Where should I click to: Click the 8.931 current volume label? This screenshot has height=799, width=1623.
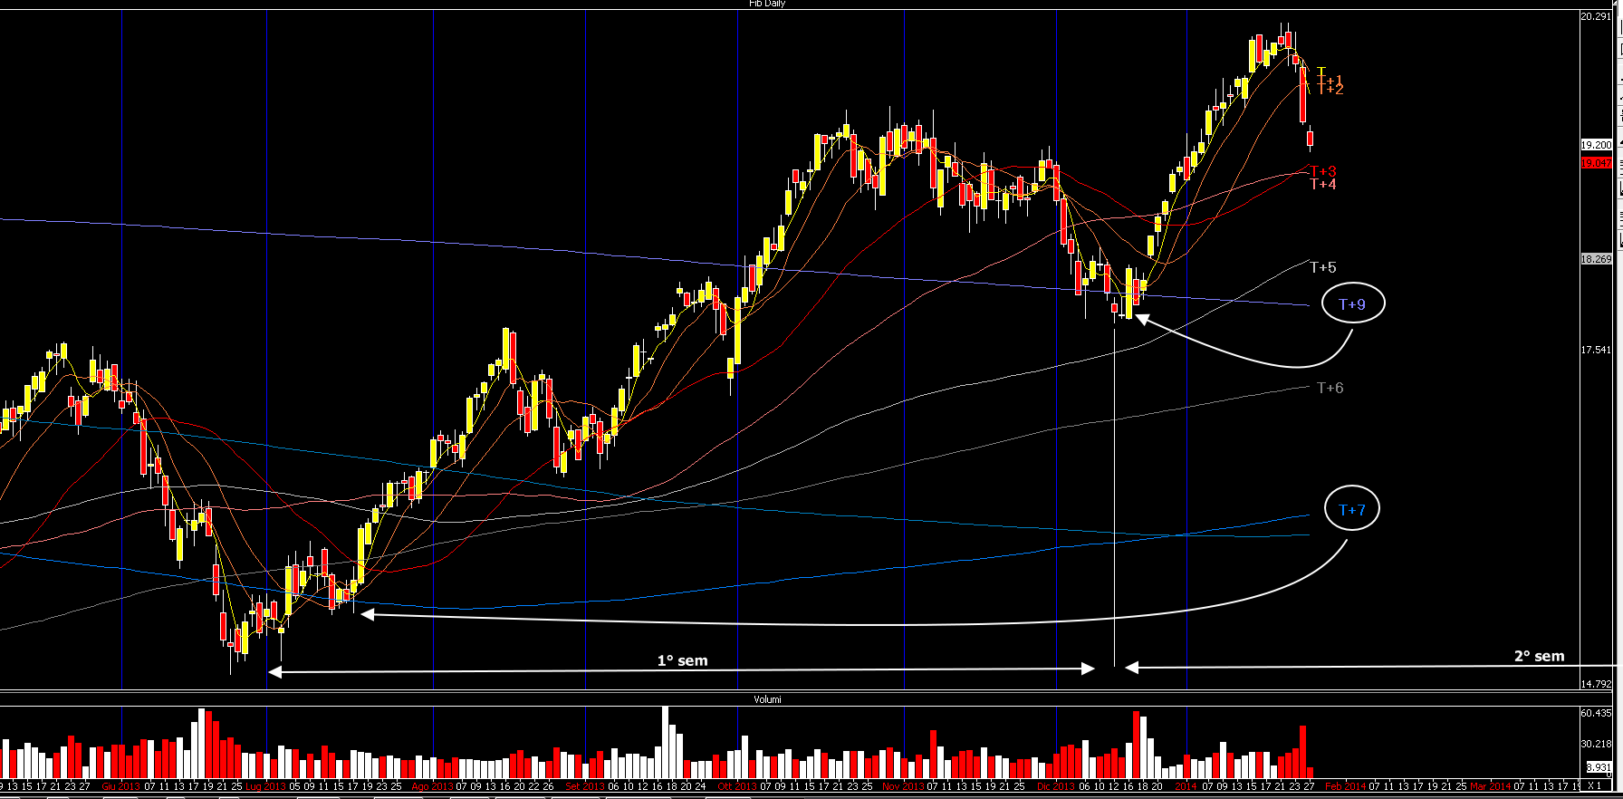[1599, 767]
